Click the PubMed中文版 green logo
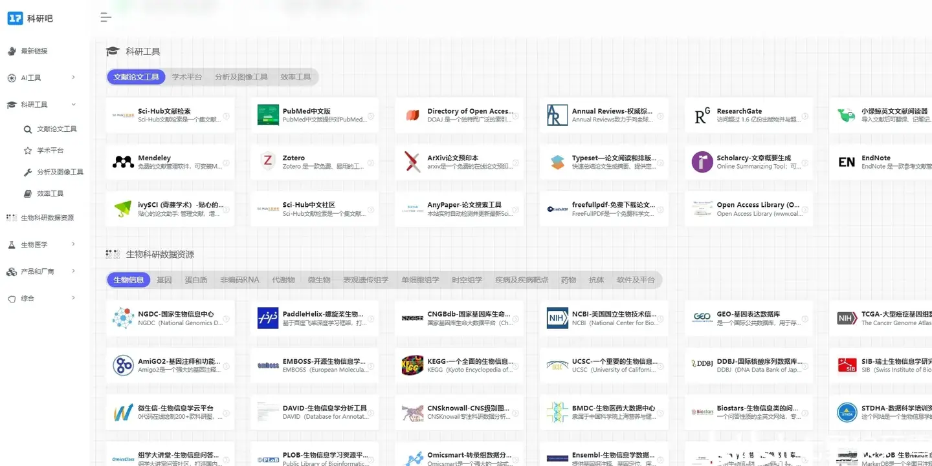Image resolution: width=932 pixels, height=466 pixels. [268, 115]
